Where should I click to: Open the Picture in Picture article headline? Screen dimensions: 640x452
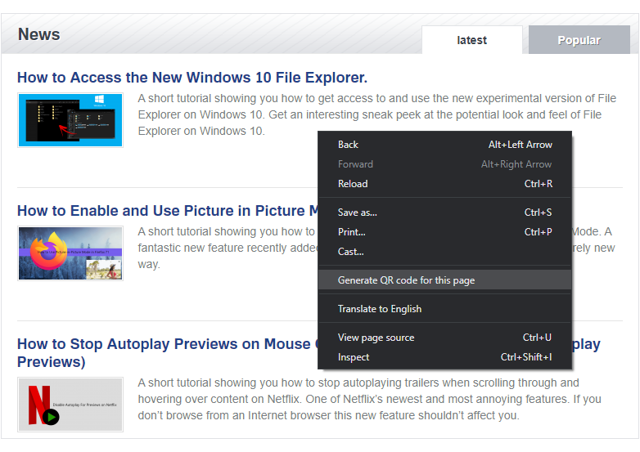(167, 211)
